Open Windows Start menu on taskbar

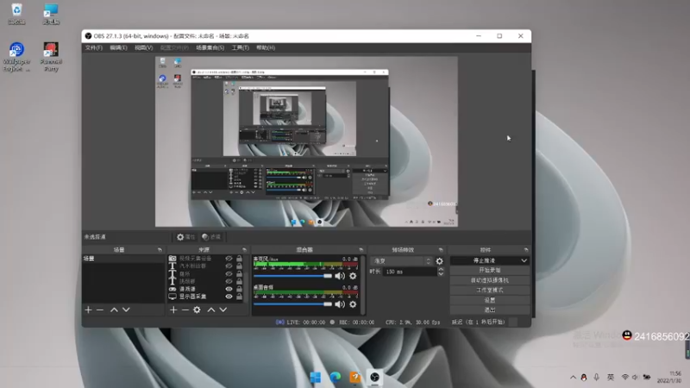click(315, 378)
